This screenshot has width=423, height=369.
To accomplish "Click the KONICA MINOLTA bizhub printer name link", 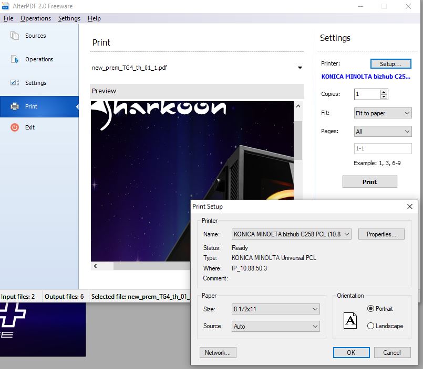I will (366, 77).
